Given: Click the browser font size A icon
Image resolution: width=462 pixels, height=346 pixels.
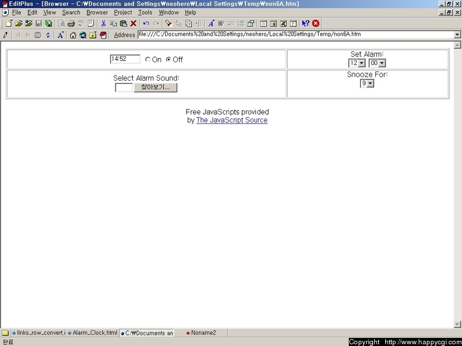Looking at the screenshot, I should click(x=61, y=35).
